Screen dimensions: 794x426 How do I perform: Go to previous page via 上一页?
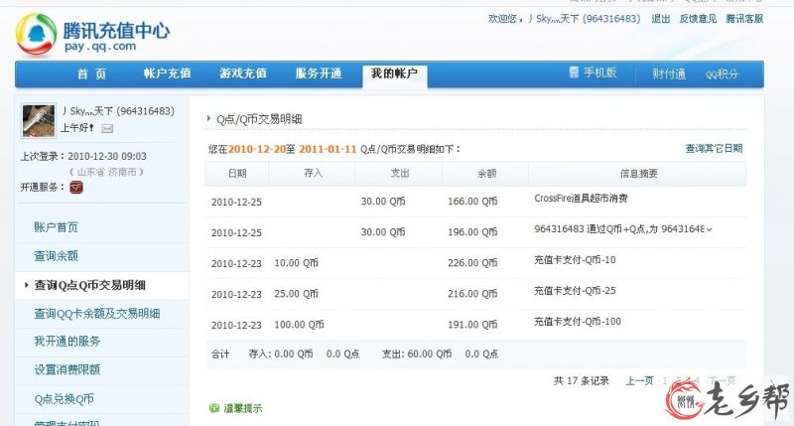pos(639,380)
